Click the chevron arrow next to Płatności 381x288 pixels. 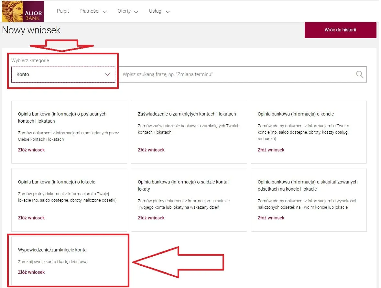click(x=104, y=12)
